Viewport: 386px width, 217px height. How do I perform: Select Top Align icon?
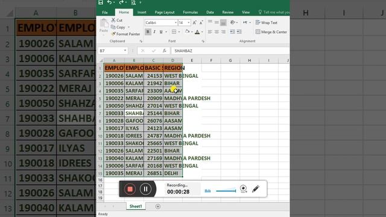pos(210,22)
